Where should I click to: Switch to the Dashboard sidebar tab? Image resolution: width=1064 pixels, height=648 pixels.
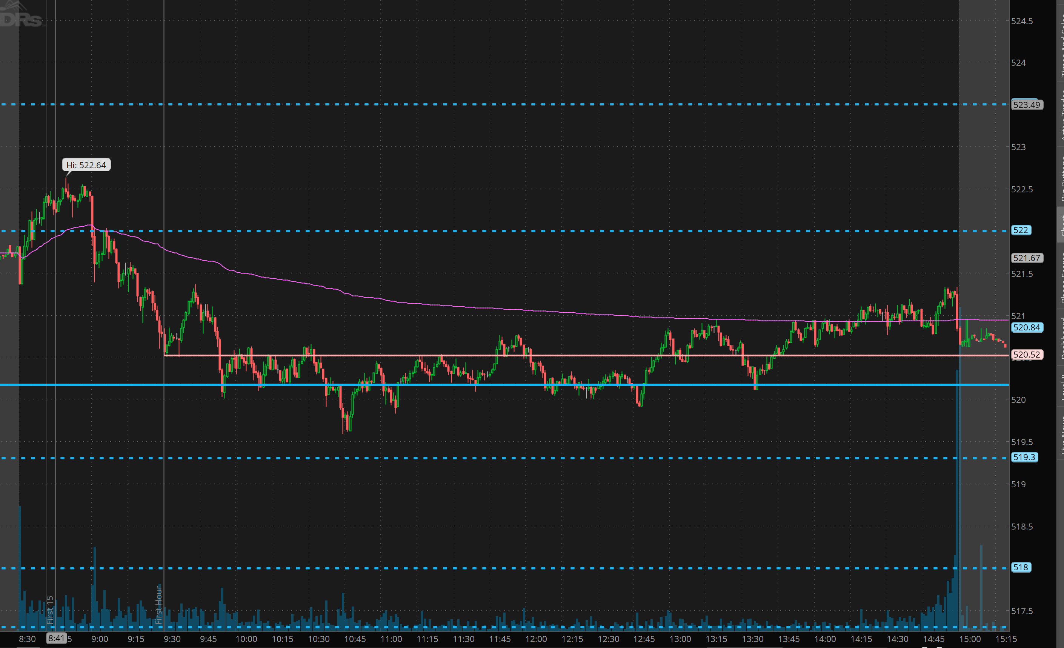pyautogui.click(x=1060, y=337)
